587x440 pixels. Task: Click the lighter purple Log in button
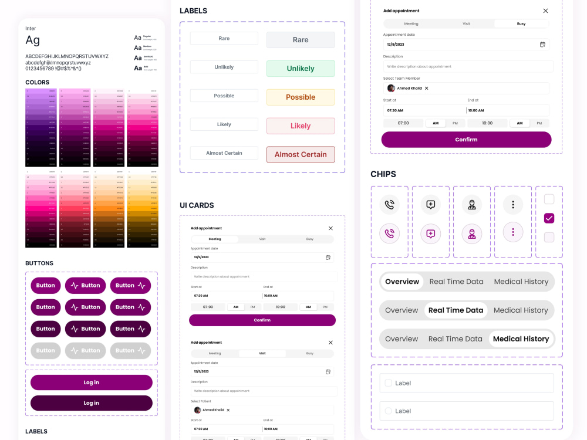(92, 383)
